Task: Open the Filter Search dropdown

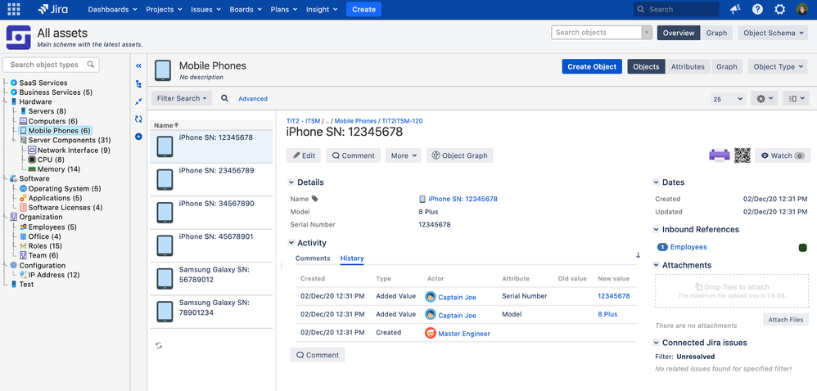Action: click(182, 98)
